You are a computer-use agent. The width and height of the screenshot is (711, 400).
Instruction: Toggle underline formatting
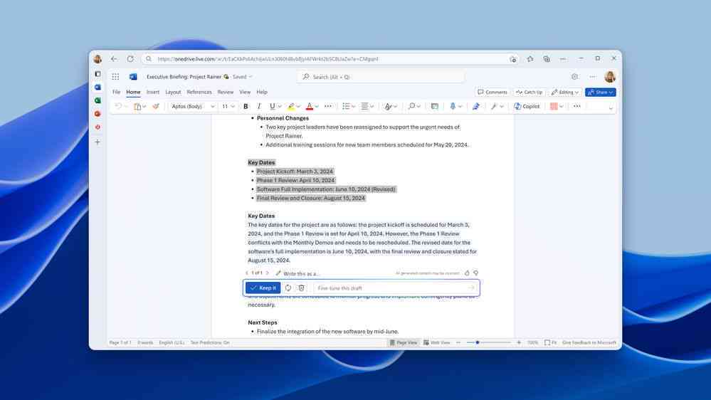coord(272,106)
